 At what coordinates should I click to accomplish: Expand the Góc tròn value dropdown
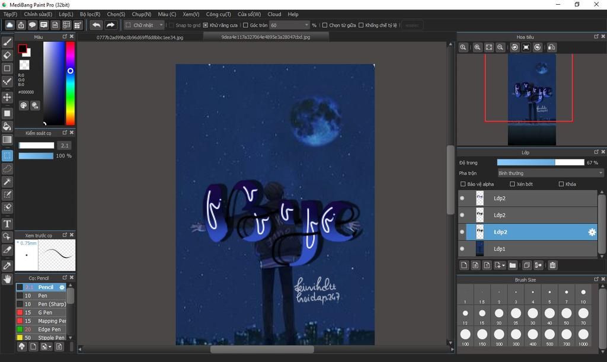tap(306, 25)
